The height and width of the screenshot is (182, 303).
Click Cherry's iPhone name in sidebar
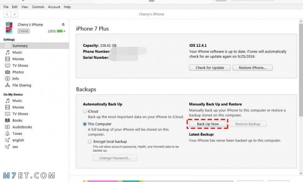click(30, 25)
